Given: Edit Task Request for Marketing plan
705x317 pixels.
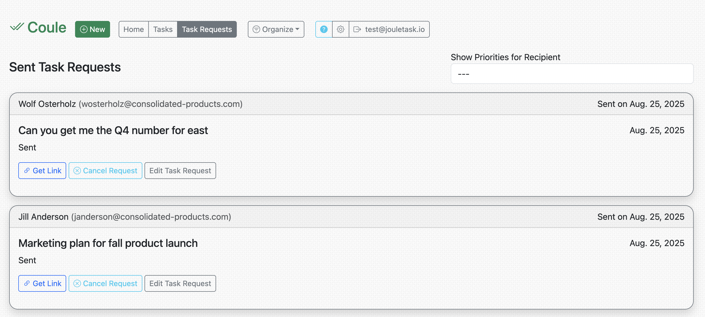Looking at the screenshot, I should click(x=180, y=283).
